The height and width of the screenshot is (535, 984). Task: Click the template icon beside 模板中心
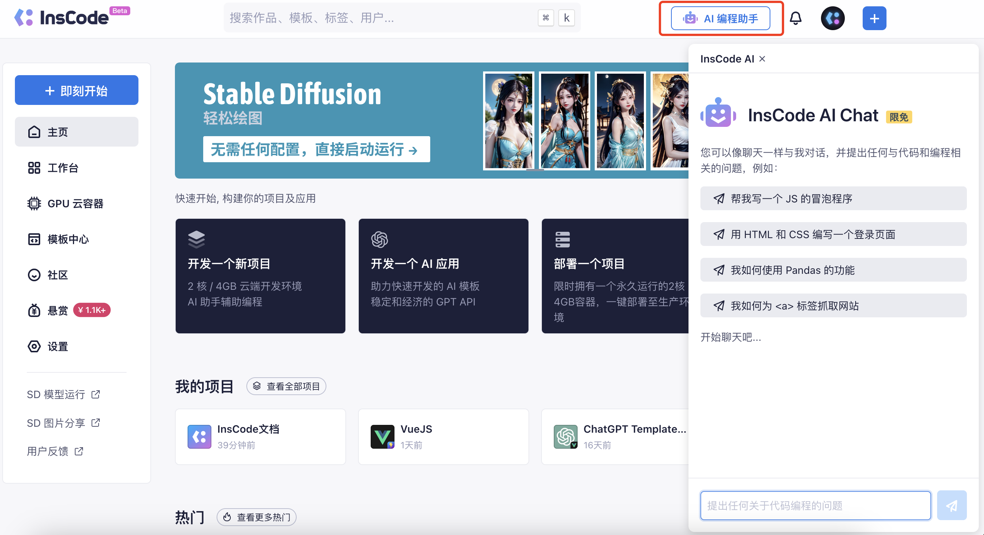click(34, 239)
